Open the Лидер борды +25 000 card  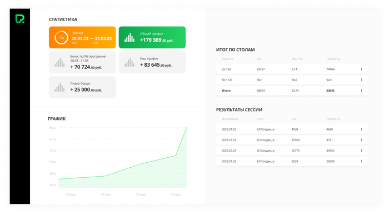click(82, 87)
